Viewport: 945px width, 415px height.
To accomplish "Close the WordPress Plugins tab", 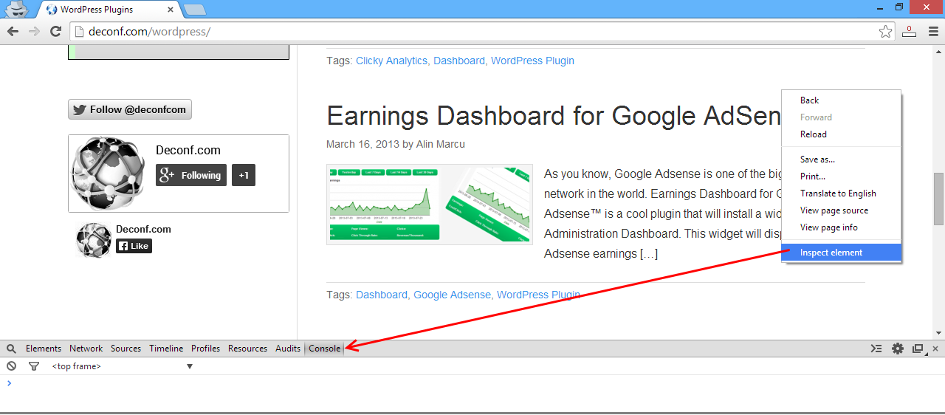I will (x=171, y=10).
